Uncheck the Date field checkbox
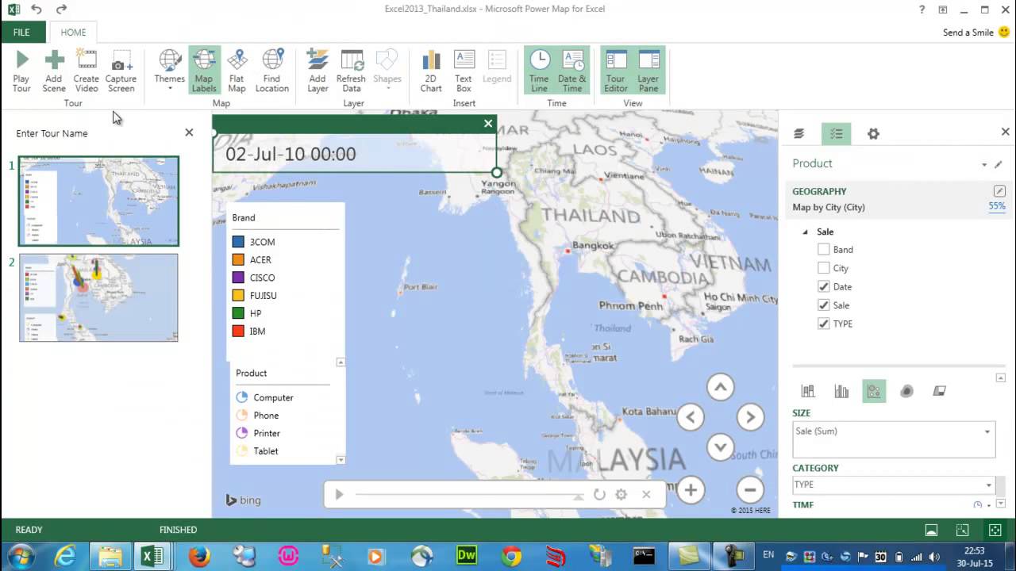The height and width of the screenshot is (571, 1016). point(823,286)
